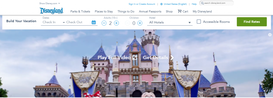Open the Cart link text
Screen dimensions: 273x98
pos(185,11)
